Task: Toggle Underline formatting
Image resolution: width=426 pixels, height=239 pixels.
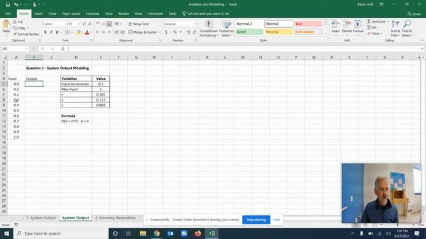Action: coord(57,33)
